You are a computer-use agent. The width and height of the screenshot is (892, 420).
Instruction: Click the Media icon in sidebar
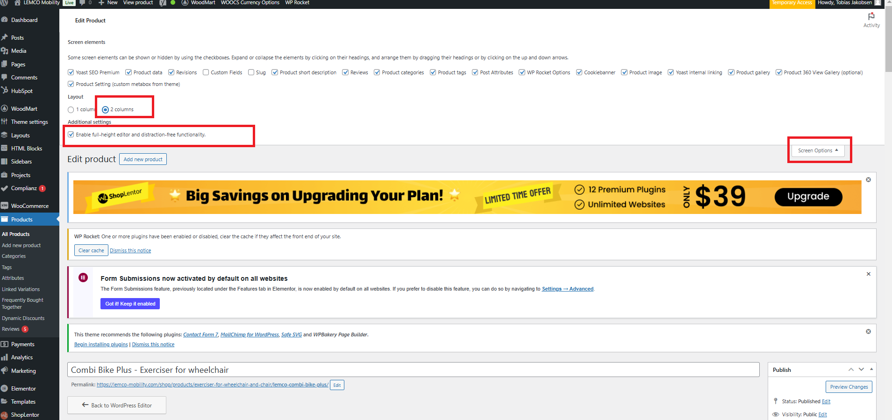click(5, 51)
